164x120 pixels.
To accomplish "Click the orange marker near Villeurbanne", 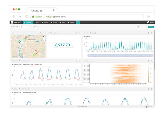I will click(x=26, y=37).
